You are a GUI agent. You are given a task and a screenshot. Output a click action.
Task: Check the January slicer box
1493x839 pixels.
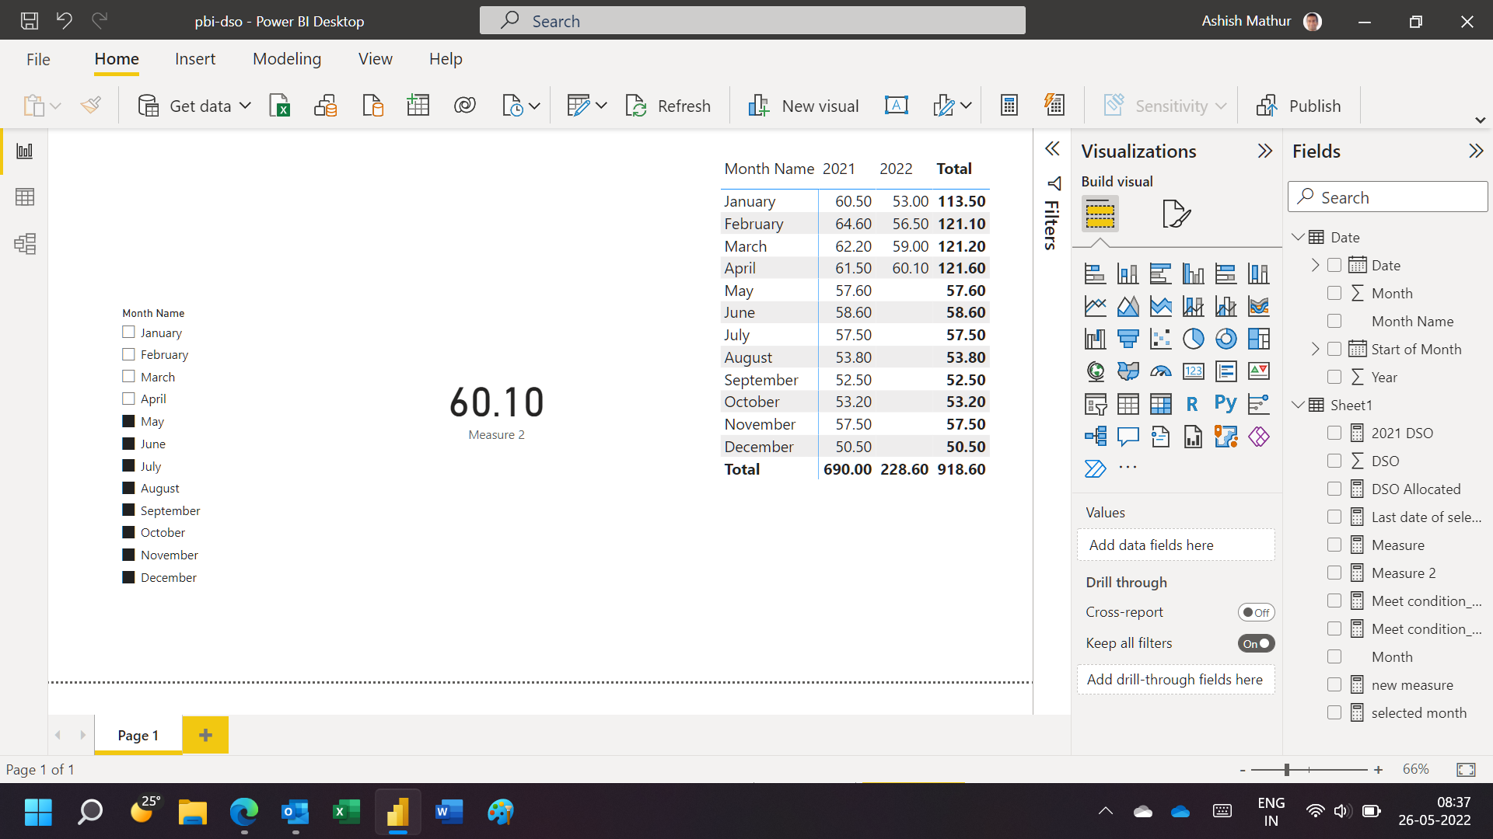click(128, 332)
